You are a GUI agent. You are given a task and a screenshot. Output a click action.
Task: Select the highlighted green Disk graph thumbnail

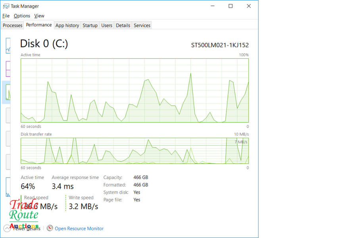7,92
